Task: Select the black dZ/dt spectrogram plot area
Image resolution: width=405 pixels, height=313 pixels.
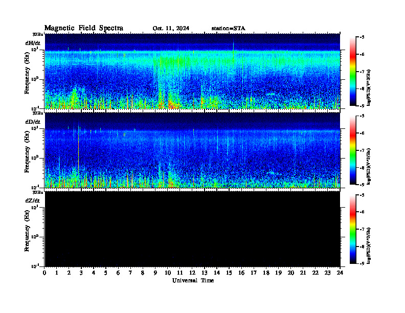Action: (x=192, y=229)
